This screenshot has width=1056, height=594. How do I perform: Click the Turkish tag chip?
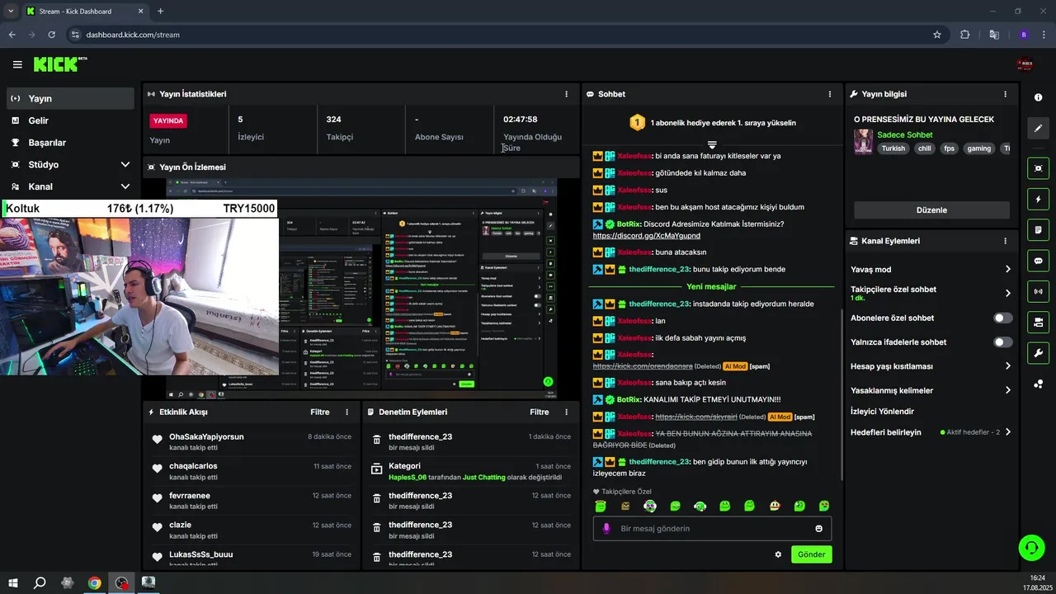[893, 148]
